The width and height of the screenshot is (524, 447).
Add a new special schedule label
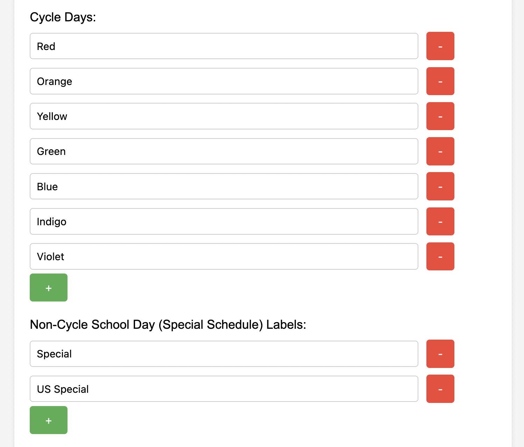(49, 420)
